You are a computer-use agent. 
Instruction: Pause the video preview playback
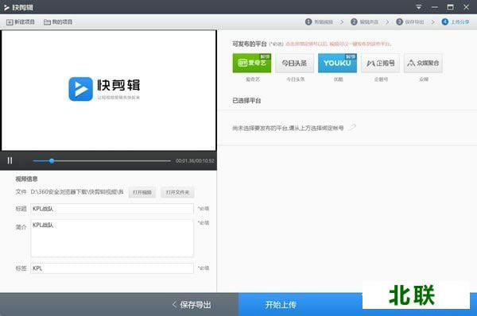(10, 160)
